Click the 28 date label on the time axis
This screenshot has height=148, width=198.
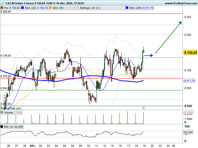click(x=25, y=146)
